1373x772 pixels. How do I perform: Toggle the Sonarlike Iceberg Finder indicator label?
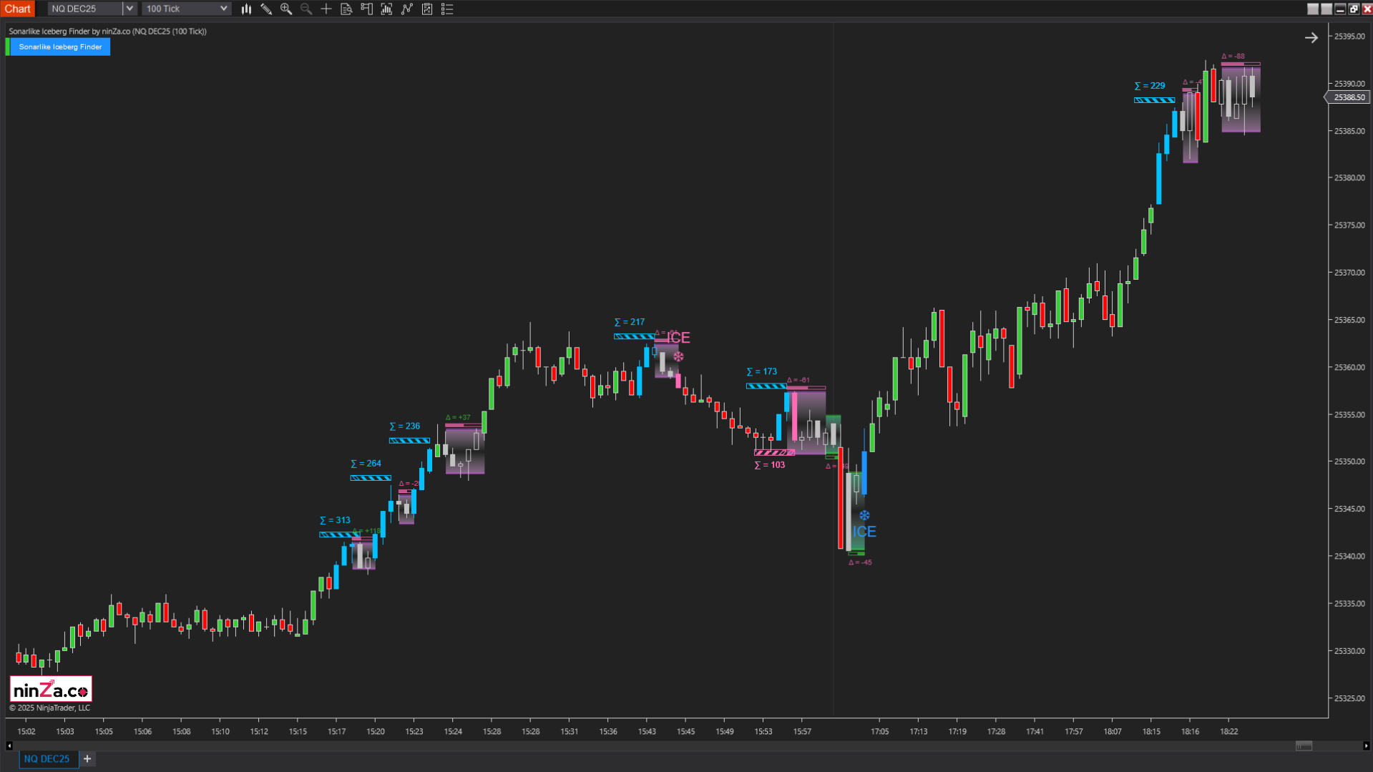click(60, 47)
